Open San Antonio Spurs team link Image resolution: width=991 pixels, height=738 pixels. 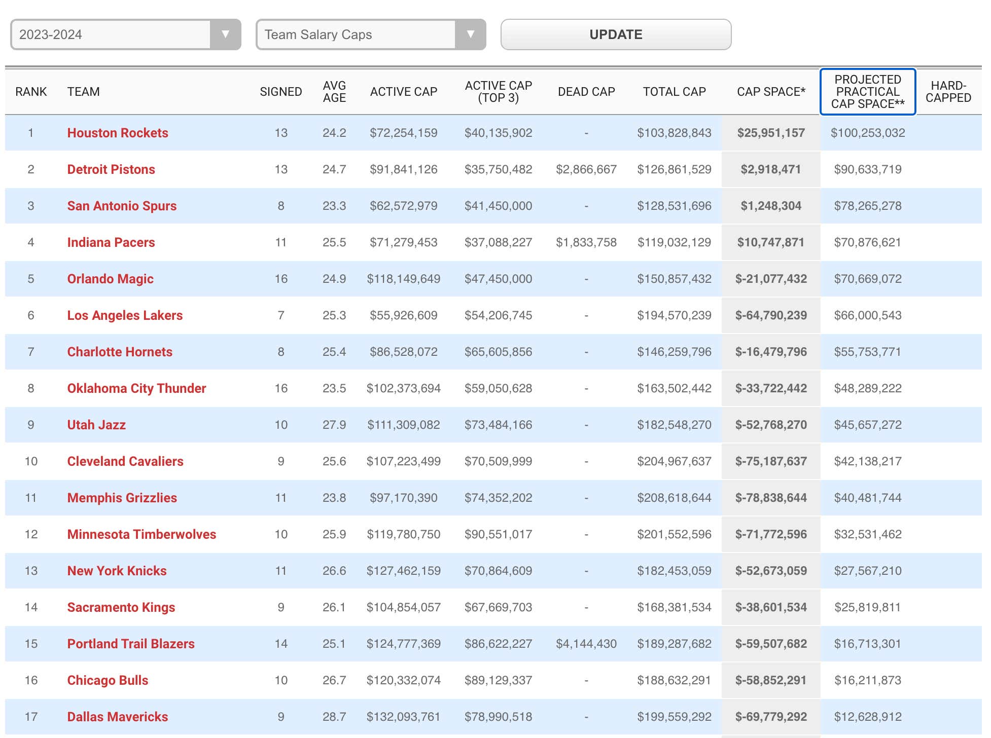click(x=122, y=206)
